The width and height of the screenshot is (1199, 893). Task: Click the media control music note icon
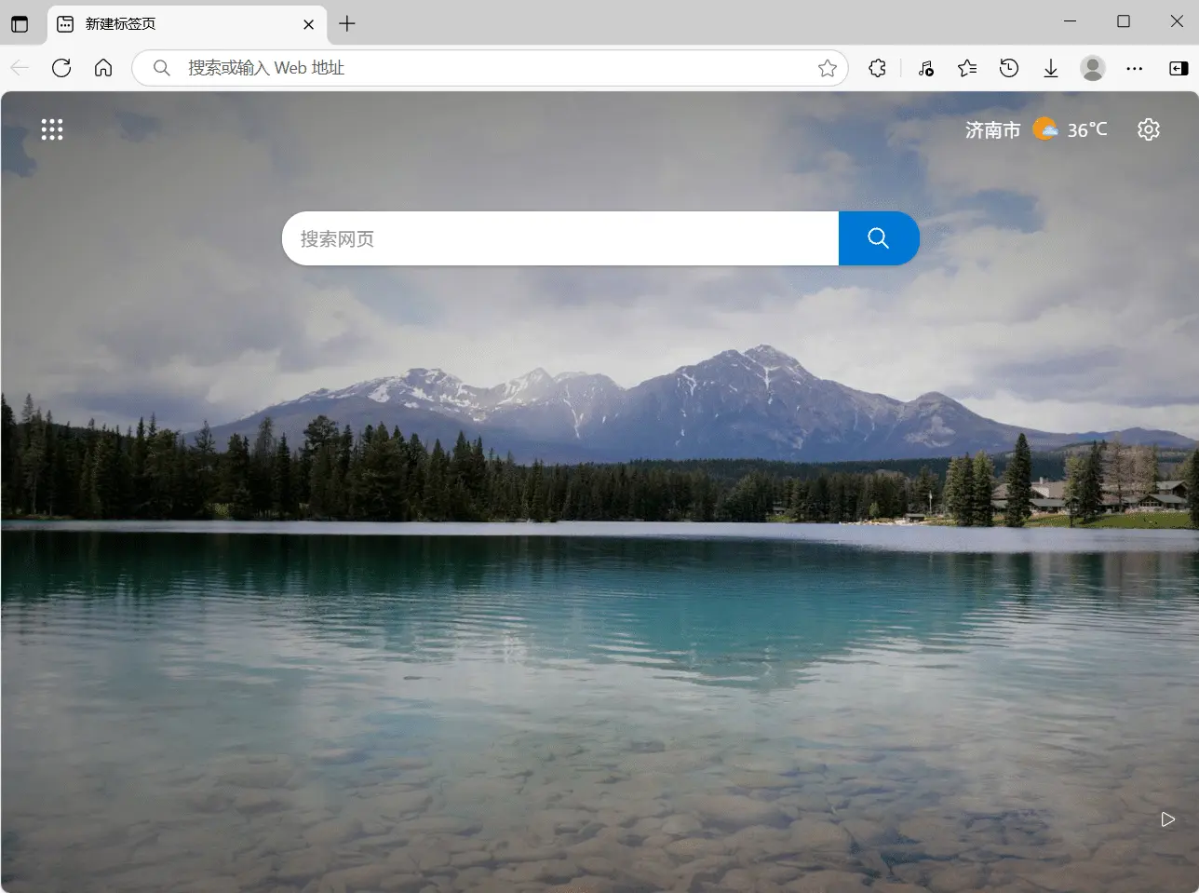[925, 68]
